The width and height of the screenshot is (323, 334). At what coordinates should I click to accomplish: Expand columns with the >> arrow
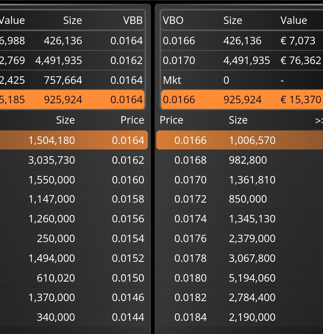(x=319, y=121)
